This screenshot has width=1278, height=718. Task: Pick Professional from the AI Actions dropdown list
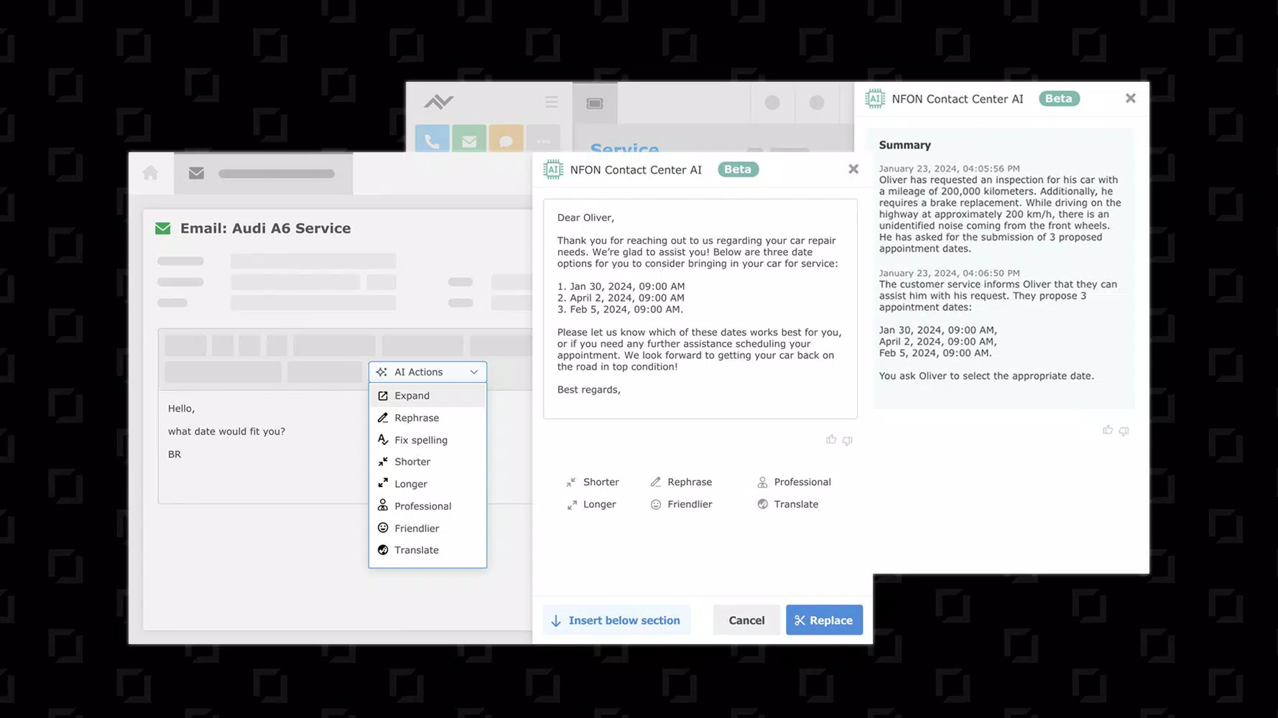pyautogui.click(x=427, y=506)
